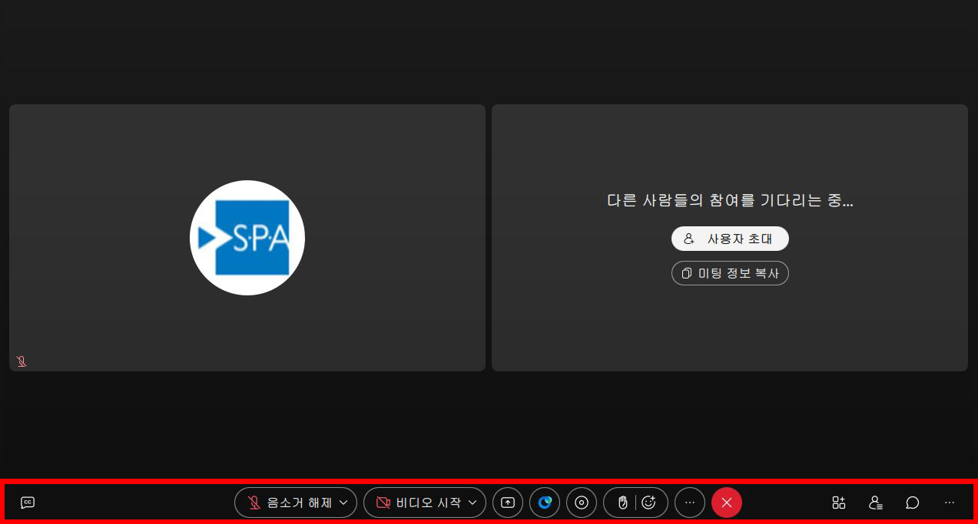
Task: Open more options in center toolbar
Action: [690, 503]
